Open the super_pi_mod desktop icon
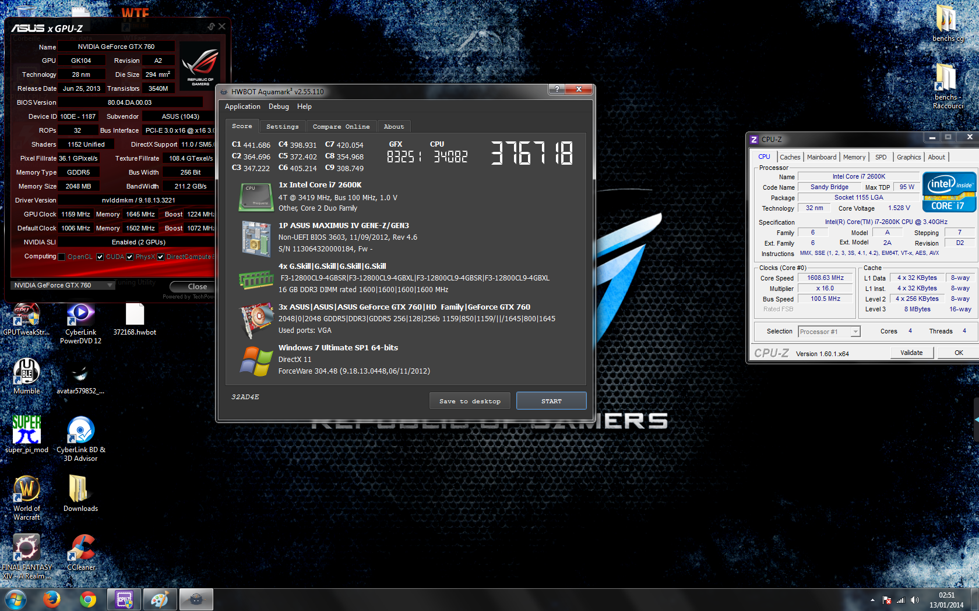 pyautogui.click(x=26, y=434)
